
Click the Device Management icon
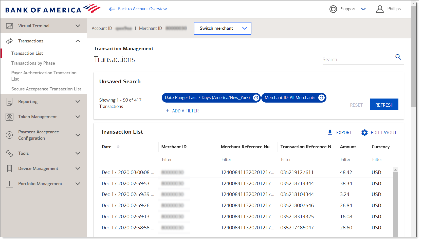tap(9, 168)
